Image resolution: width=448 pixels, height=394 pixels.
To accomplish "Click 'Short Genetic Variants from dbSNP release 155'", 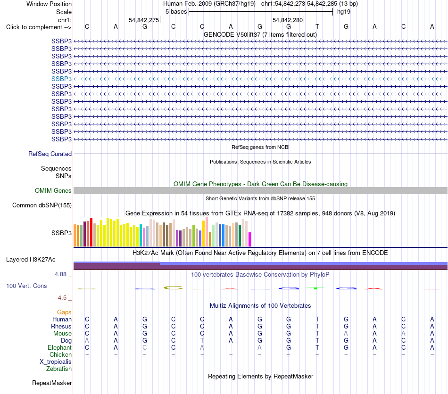I will 260,198.
